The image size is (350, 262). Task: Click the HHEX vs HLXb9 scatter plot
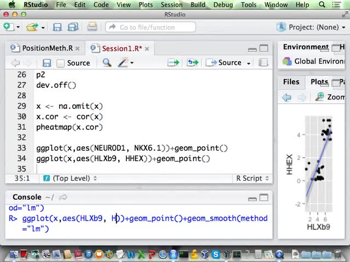312,172
